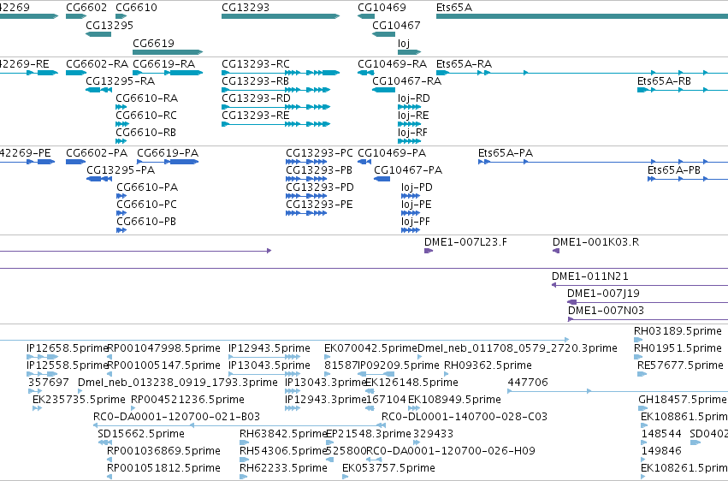
Task: Click BAC clone DME1-007N03
Action: click(x=648, y=320)
